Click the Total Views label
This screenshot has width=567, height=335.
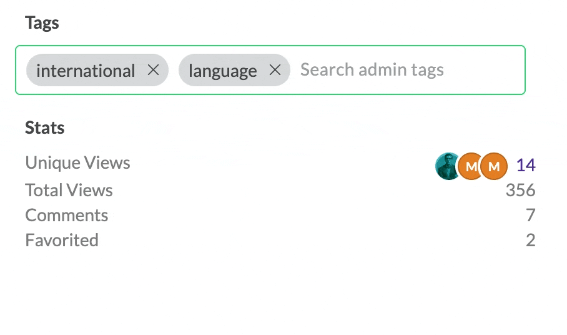tap(69, 190)
